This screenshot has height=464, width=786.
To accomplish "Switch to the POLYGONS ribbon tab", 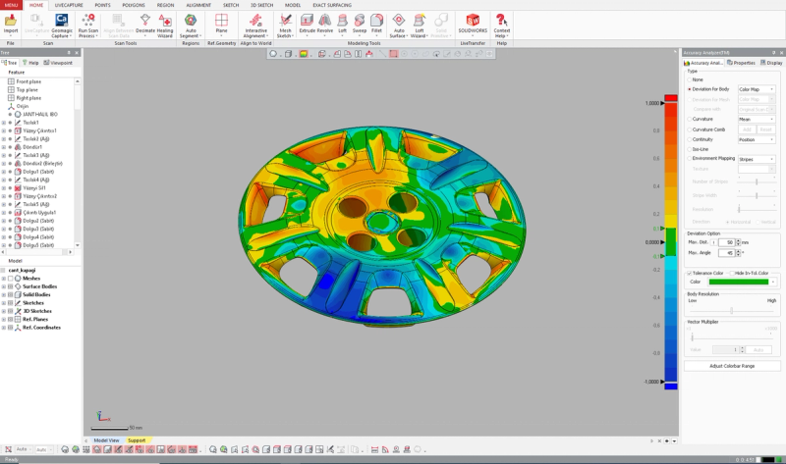I will tap(134, 5).
